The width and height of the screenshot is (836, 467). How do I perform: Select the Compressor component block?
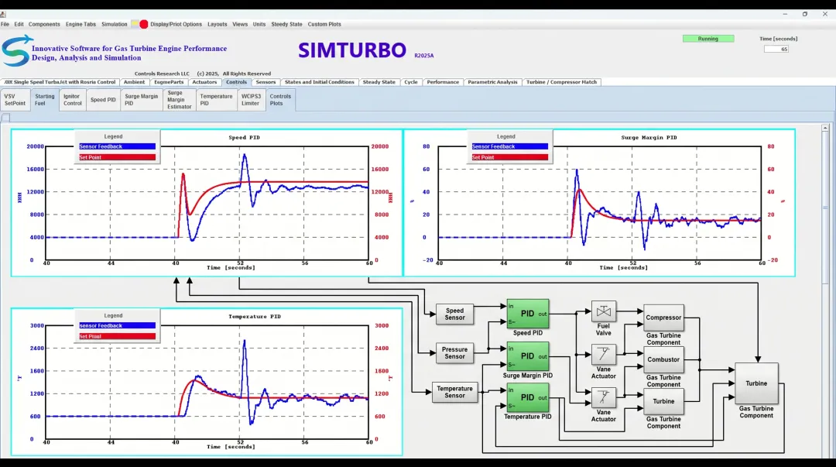[x=663, y=318]
